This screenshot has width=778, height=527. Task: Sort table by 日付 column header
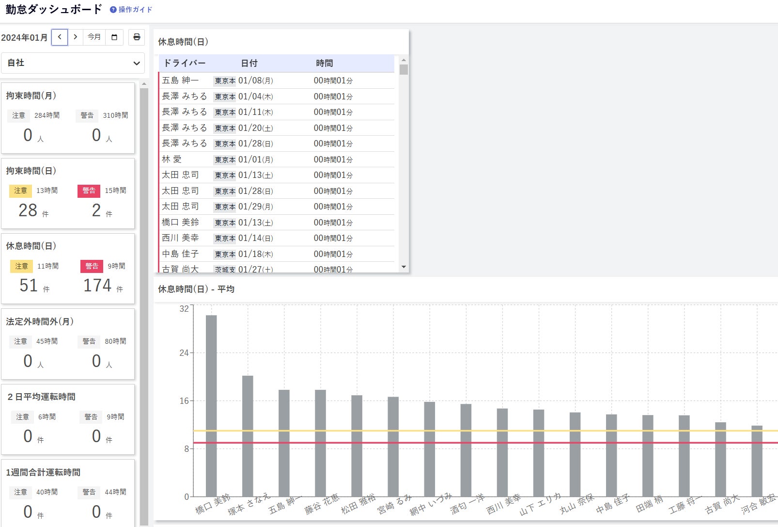point(249,64)
